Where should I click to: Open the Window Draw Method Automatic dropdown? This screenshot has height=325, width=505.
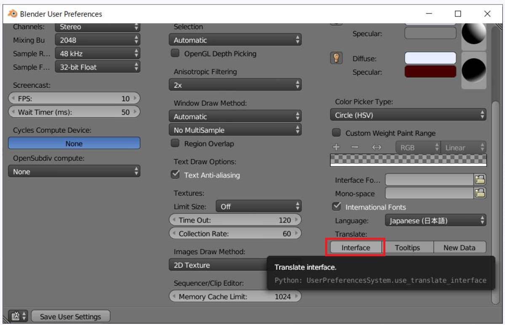(x=235, y=116)
